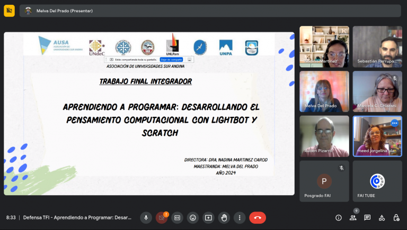Screen dimensions: 407x230
Task: Click the 8:33 clock text
Action: [11, 217]
